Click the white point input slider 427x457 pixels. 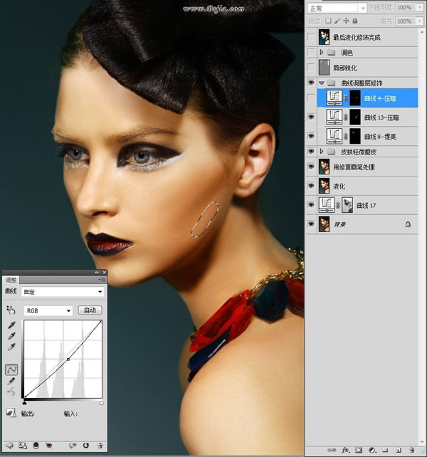102,403
